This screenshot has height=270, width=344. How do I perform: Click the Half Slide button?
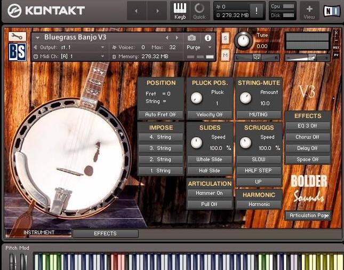pyautogui.click(x=210, y=171)
